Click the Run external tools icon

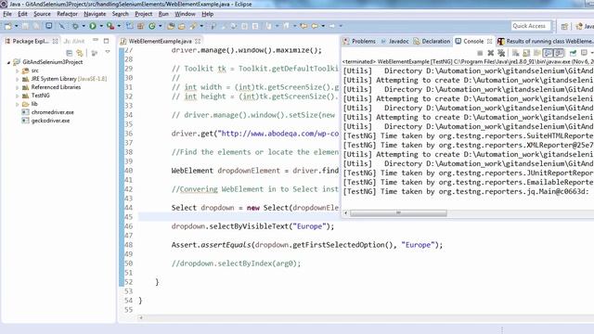(x=110, y=26)
